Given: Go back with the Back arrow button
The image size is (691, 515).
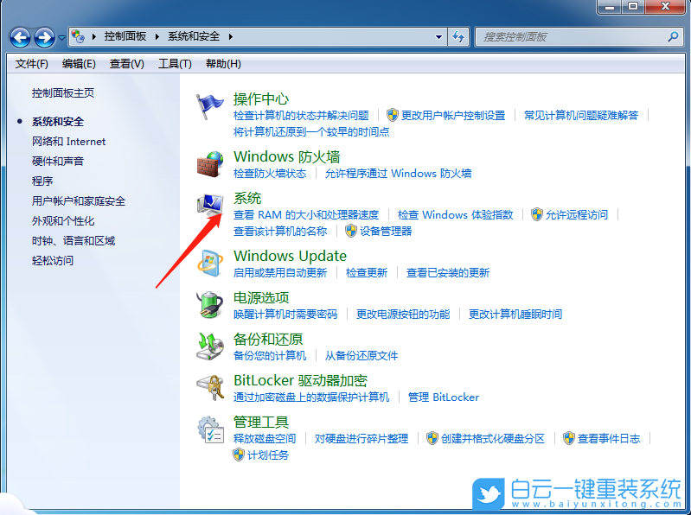Looking at the screenshot, I should point(20,37).
